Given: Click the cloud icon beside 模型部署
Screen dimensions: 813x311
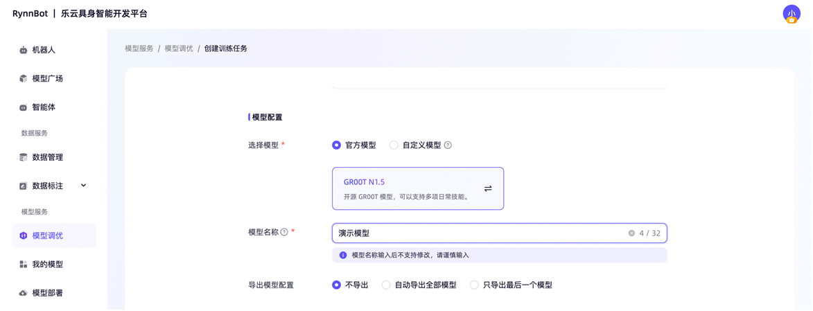Looking at the screenshot, I should pos(23,294).
